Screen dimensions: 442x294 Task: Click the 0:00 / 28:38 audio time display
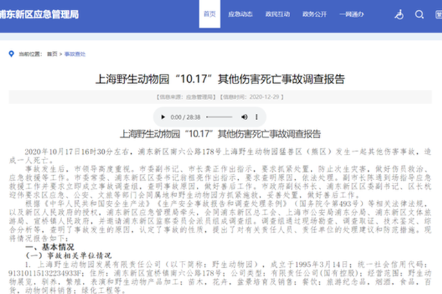click(x=185, y=117)
